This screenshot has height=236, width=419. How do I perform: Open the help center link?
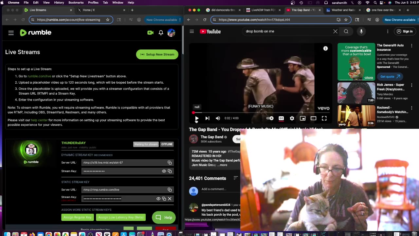[39, 120]
